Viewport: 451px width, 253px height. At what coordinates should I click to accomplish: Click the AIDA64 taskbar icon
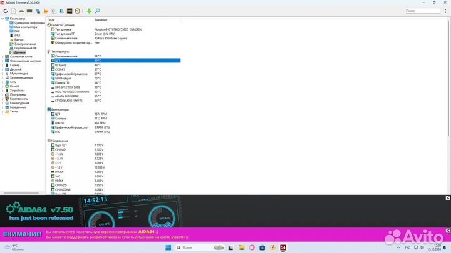click(283, 248)
